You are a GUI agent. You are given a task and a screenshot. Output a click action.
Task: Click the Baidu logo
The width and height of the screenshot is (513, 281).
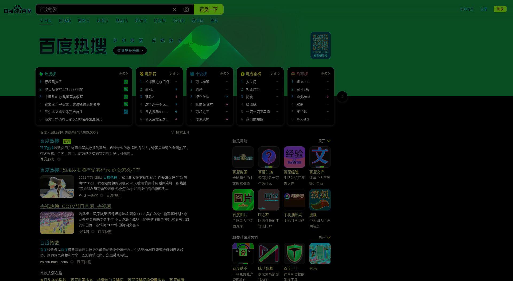(x=18, y=10)
